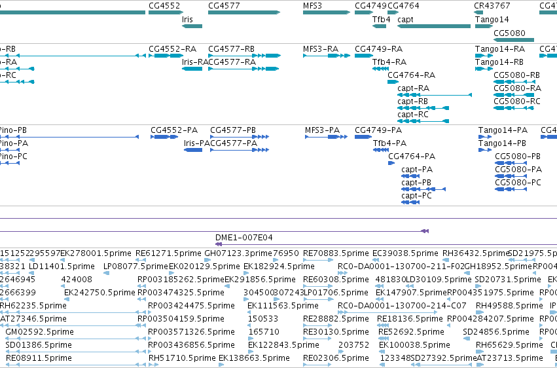
Task: Select the CG4552 gene bar
Action: click(166, 12)
